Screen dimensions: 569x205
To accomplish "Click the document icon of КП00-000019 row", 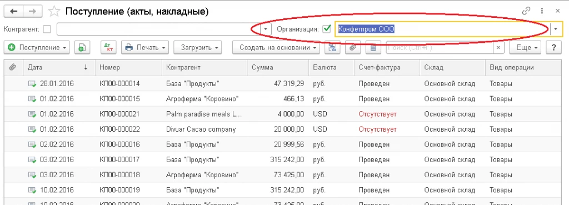I will coord(33,190).
